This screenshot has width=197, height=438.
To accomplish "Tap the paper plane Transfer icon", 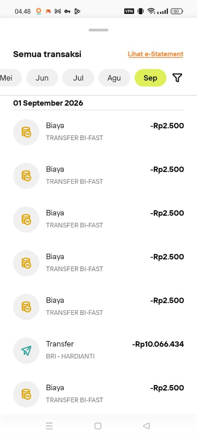I will [26, 351].
